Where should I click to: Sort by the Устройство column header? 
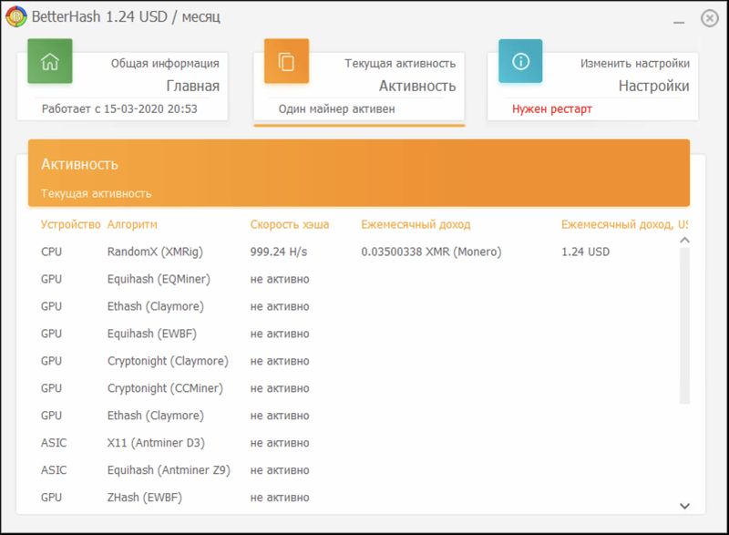click(x=70, y=224)
